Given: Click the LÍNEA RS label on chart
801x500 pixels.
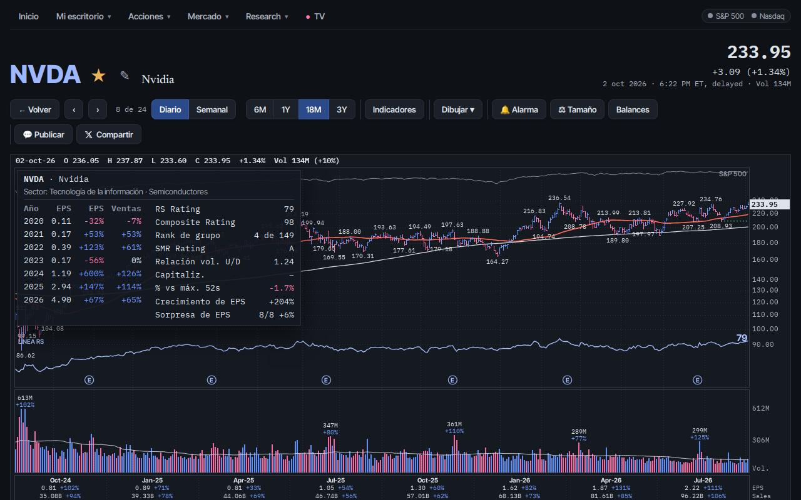Looking at the screenshot, I should tap(31, 342).
